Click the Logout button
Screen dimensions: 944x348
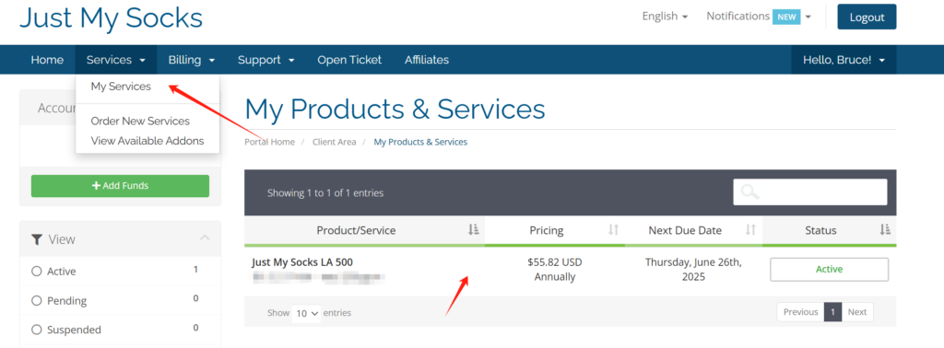point(867,17)
